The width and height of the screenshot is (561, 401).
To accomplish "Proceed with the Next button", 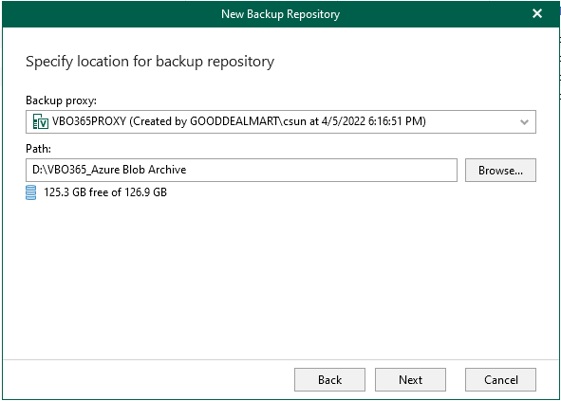I will tap(410, 379).
